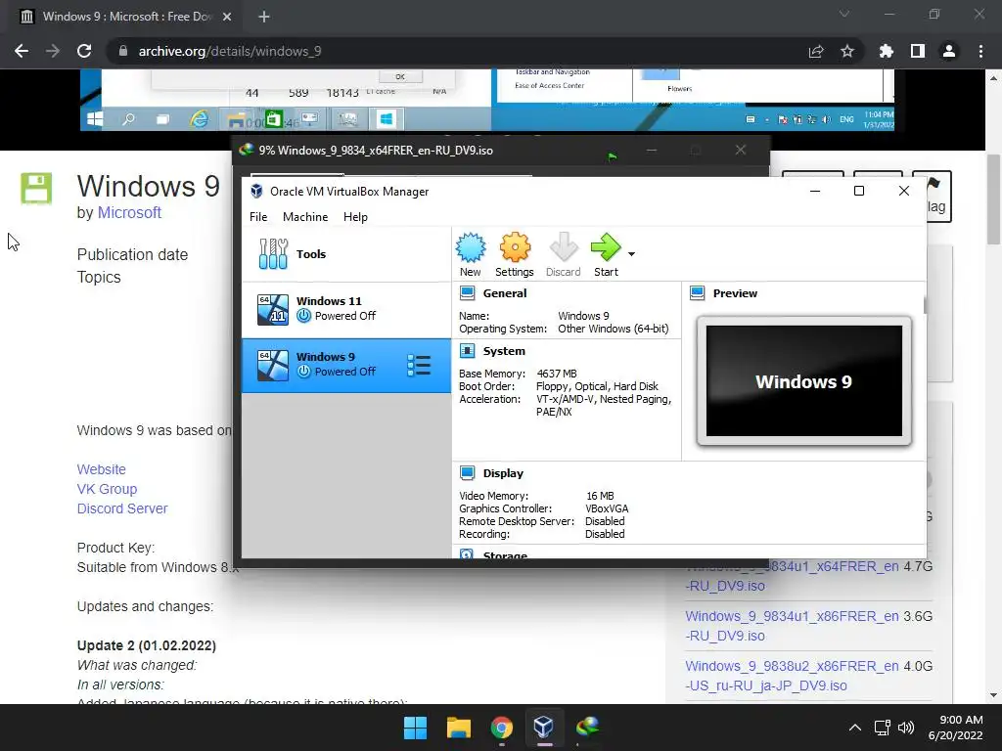Reload the archive.org page
Screen dimensions: 1002x751
pyautogui.click(x=84, y=51)
